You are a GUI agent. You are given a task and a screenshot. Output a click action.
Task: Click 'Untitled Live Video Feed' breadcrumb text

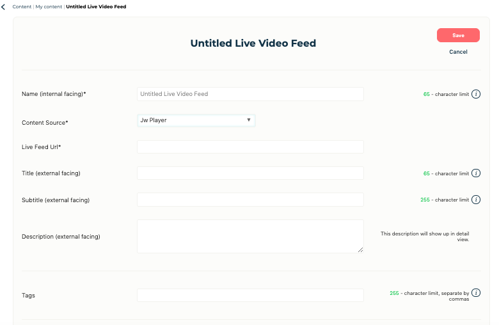click(96, 6)
